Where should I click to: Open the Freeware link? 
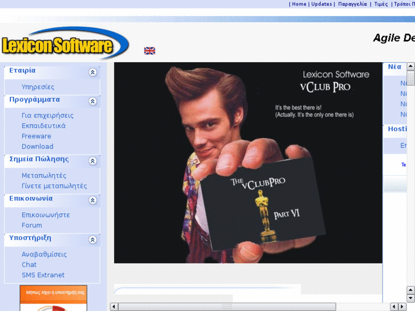point(37,136)
